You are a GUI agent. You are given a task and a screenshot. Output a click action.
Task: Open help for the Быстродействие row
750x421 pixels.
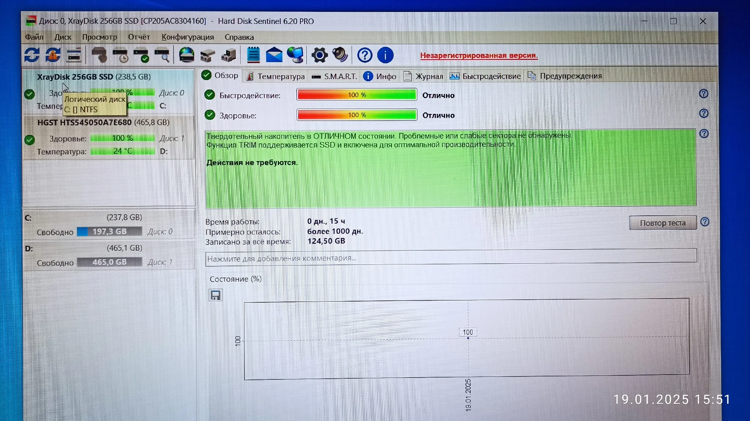703,94
